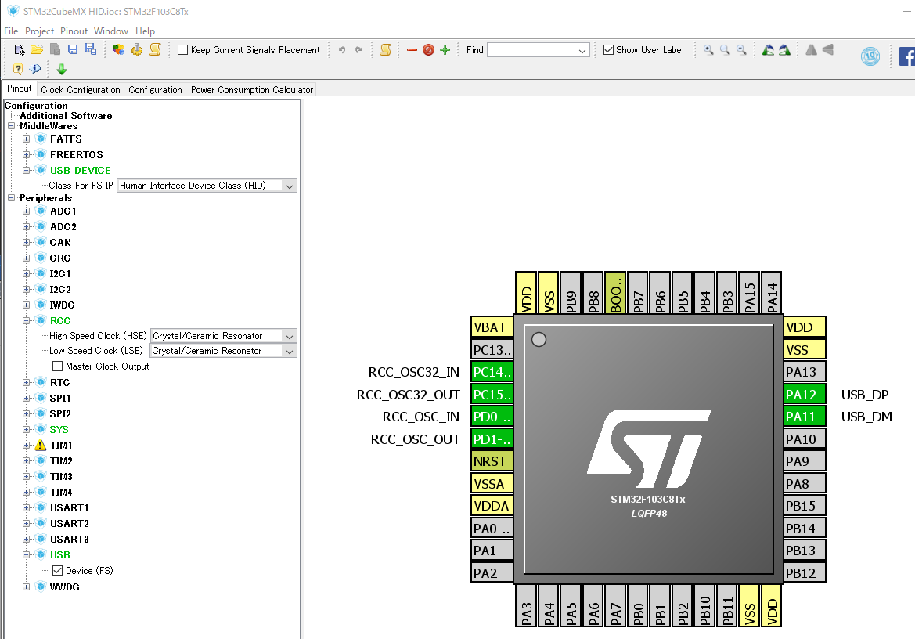Switch to the Clock Configuration tab
The height and width of the screenshot is (639, 915).
coord(81,90)
